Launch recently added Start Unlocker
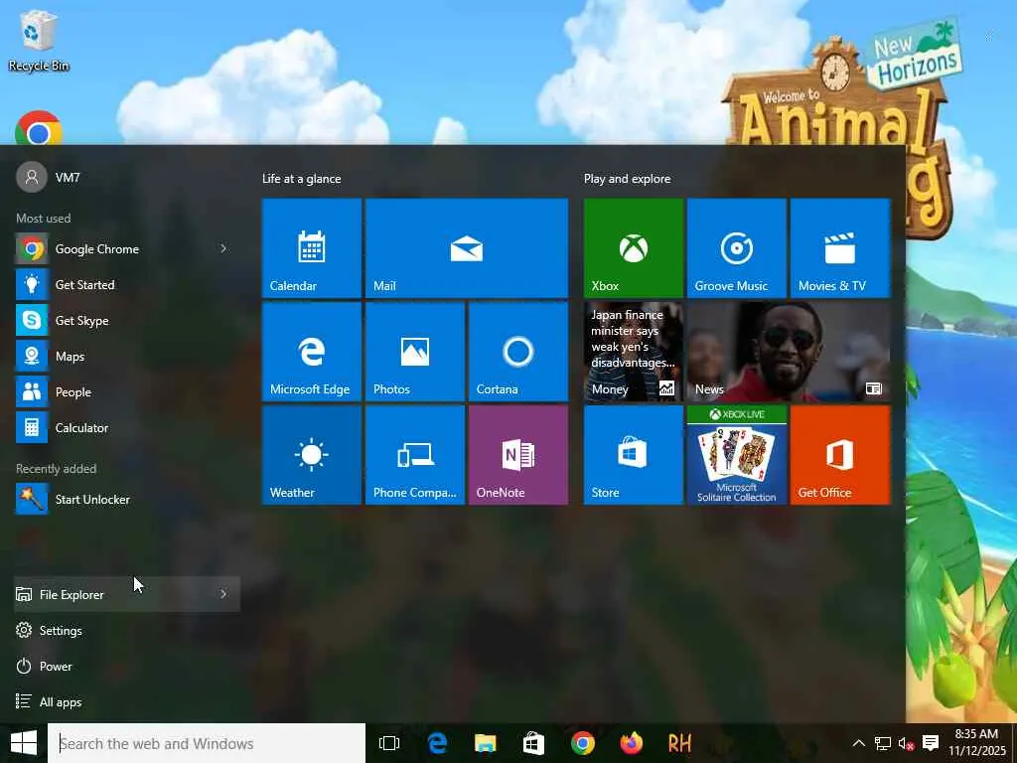The image size is (1017, 763). click(126, 500)
